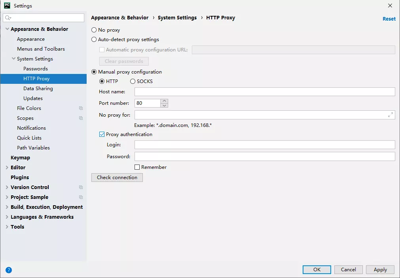The width and height of the screenshot is (400, 278).
Task: Click the project-level icon beside Project: Sample
Action: 81,197
